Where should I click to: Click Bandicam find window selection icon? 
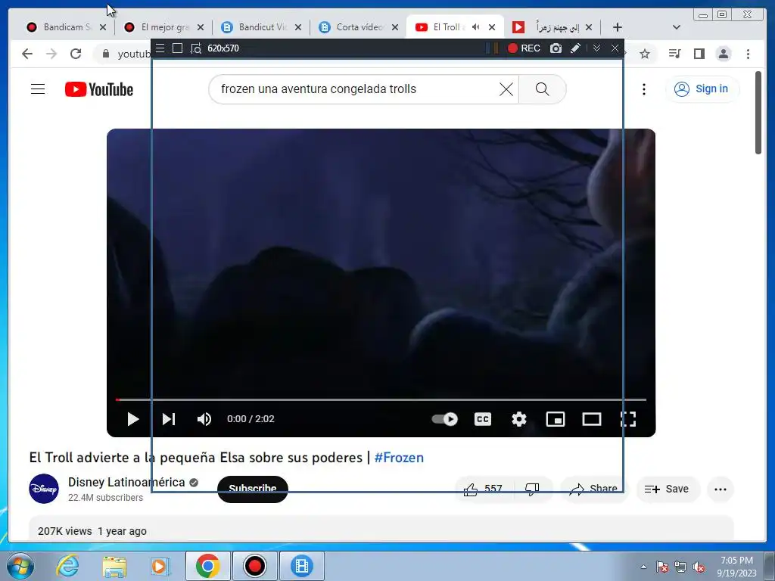tap(196, 48)
